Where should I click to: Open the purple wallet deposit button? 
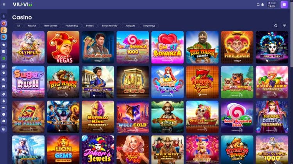[x=284, y=4]
